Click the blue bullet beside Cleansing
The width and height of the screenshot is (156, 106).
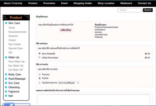click(6, 87)
